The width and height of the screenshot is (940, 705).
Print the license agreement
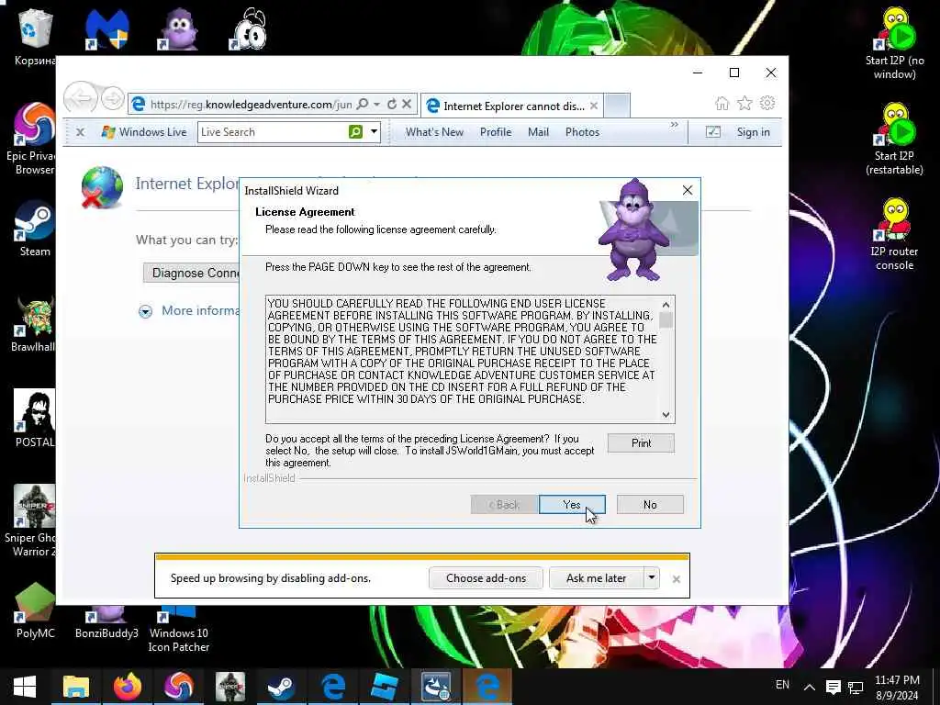641,443
